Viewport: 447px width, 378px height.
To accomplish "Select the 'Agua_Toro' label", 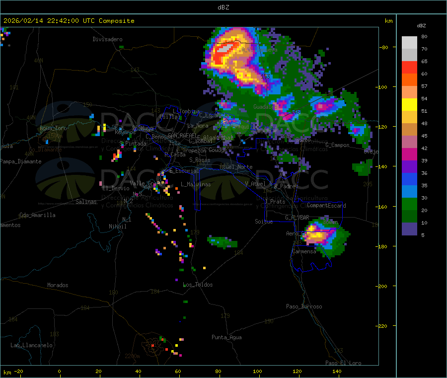I will coord(53,128).
